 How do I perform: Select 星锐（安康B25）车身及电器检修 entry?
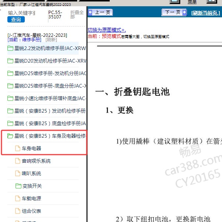pyautogui.click(x=50, y=136)
